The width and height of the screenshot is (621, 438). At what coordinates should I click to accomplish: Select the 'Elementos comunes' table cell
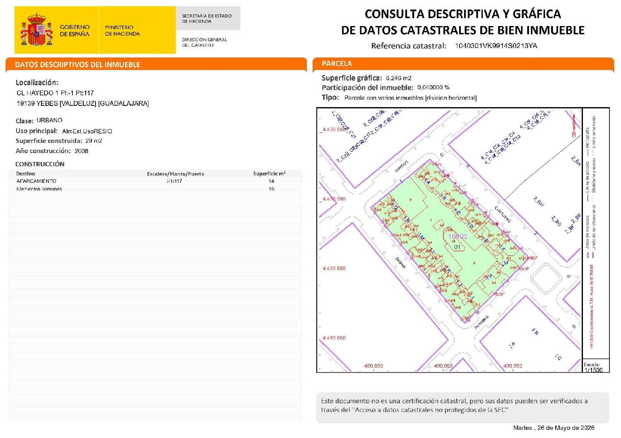39,189
